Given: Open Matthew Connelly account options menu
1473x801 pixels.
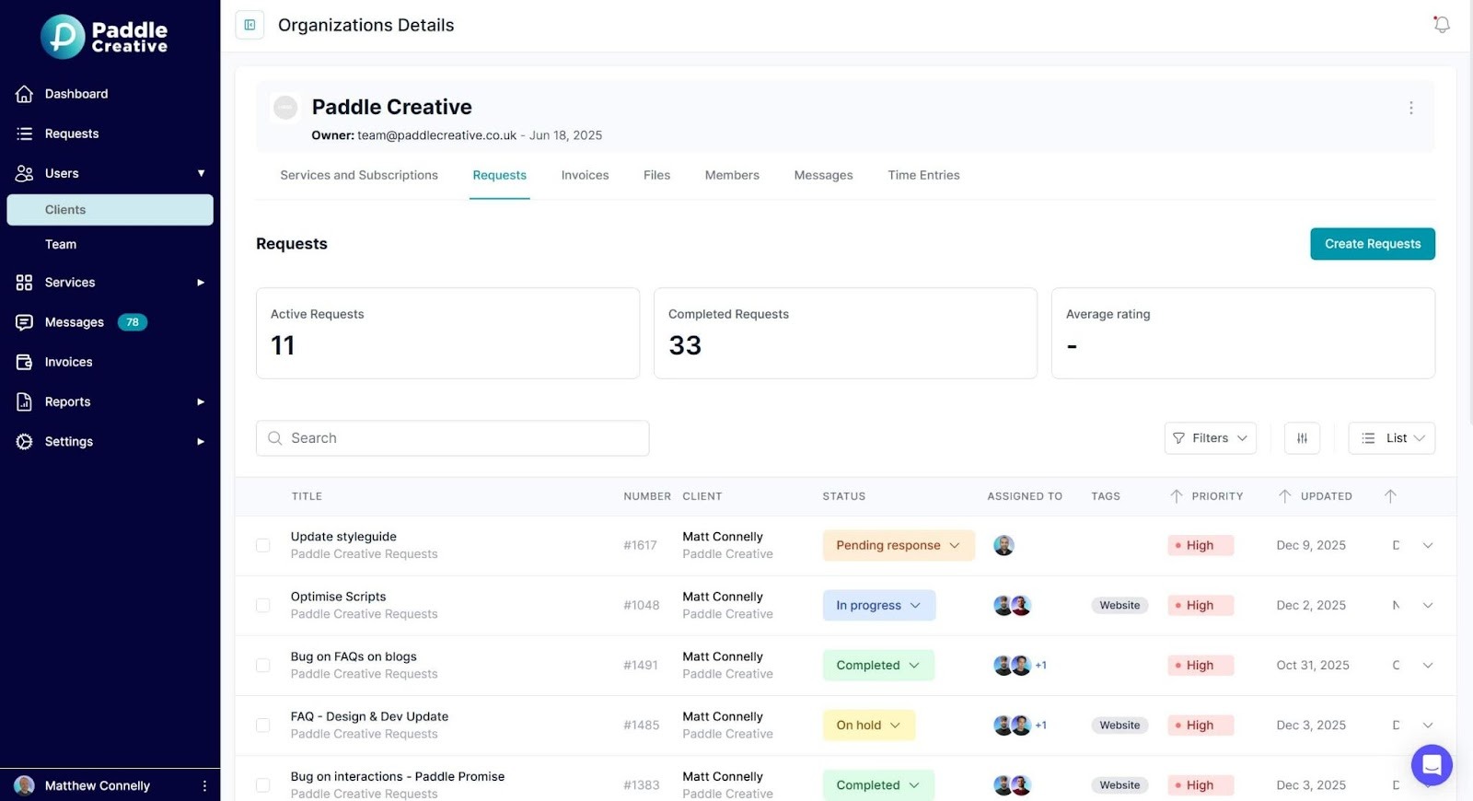Looking at the screenshot, I should [x=204, y=785].
